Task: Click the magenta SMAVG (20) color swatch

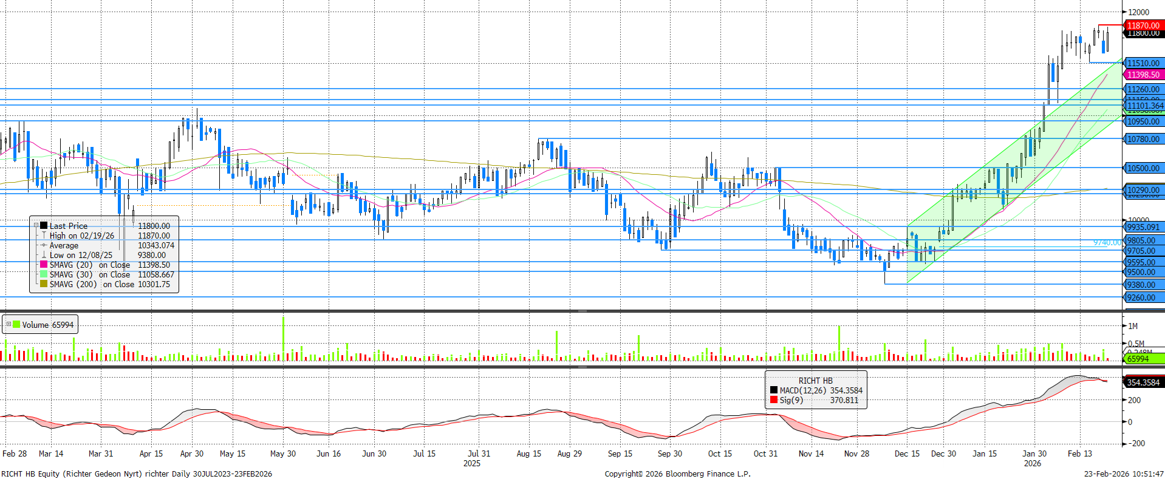Action: click(x=44, y=265)
